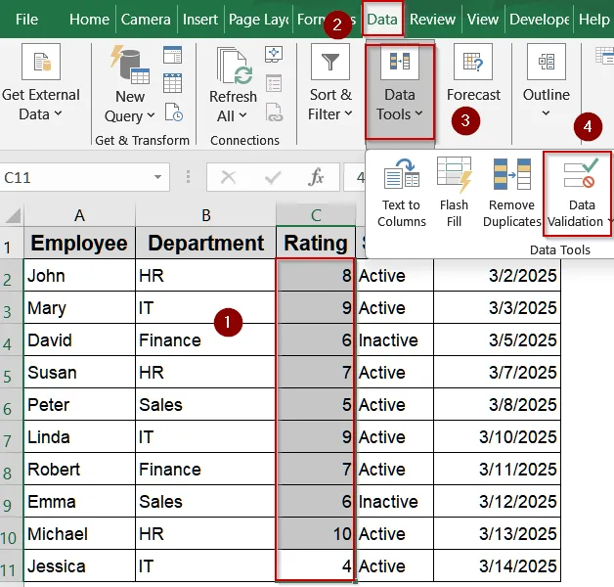Click the cell containing Michael
The image size is (614, 587).
79,534
